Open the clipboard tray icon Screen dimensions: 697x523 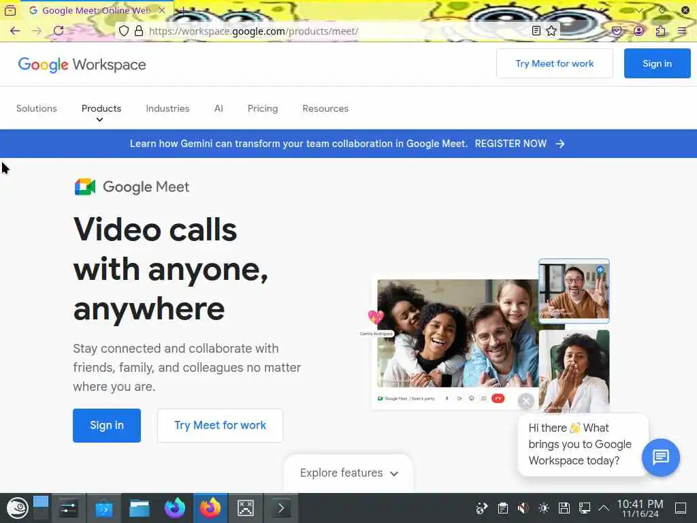point(503,508)
